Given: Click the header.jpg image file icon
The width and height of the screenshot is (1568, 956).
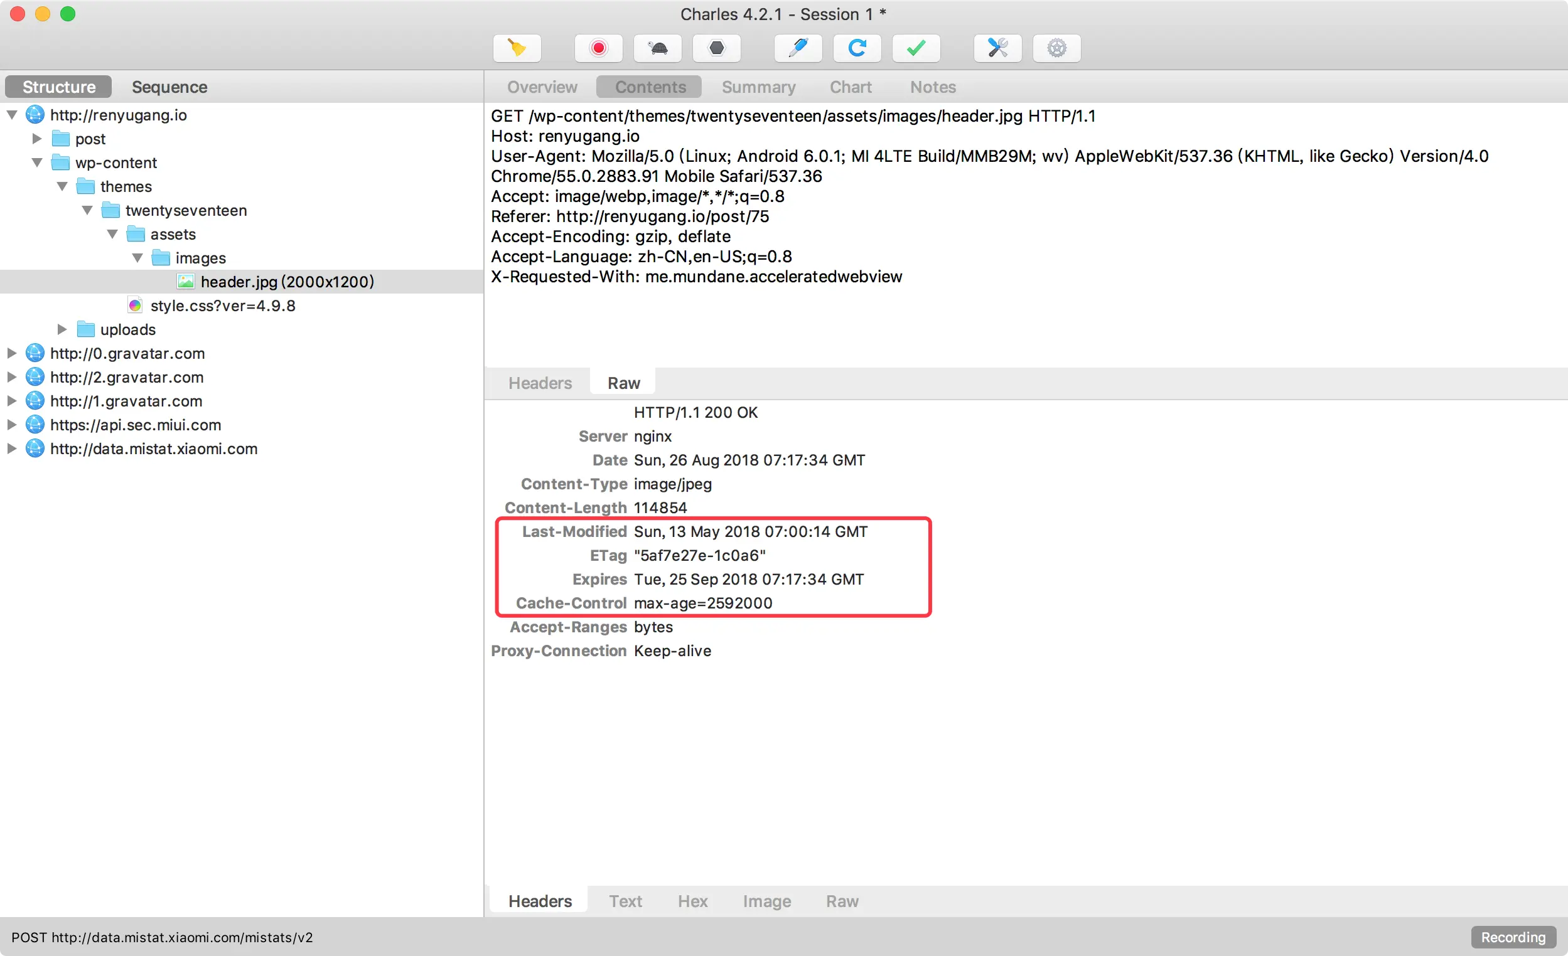Looking at the screenshot, I should 186,282.
